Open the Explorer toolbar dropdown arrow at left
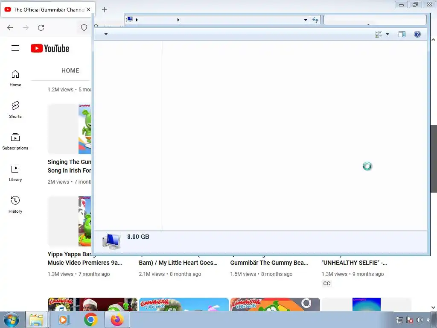The width and height of the screenshot is (437, 328). [x=106, y=34]
